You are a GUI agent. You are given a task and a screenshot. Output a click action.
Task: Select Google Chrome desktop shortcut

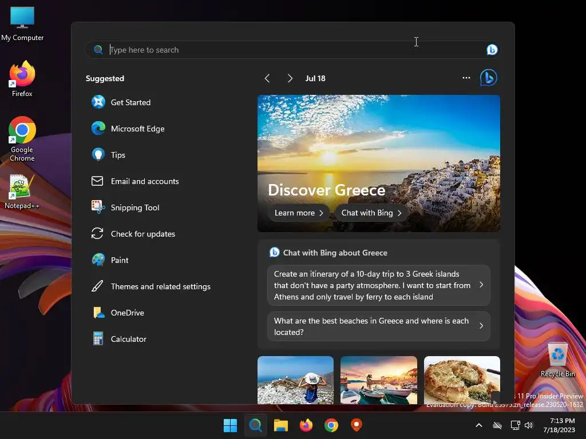[x=22, y=139]
